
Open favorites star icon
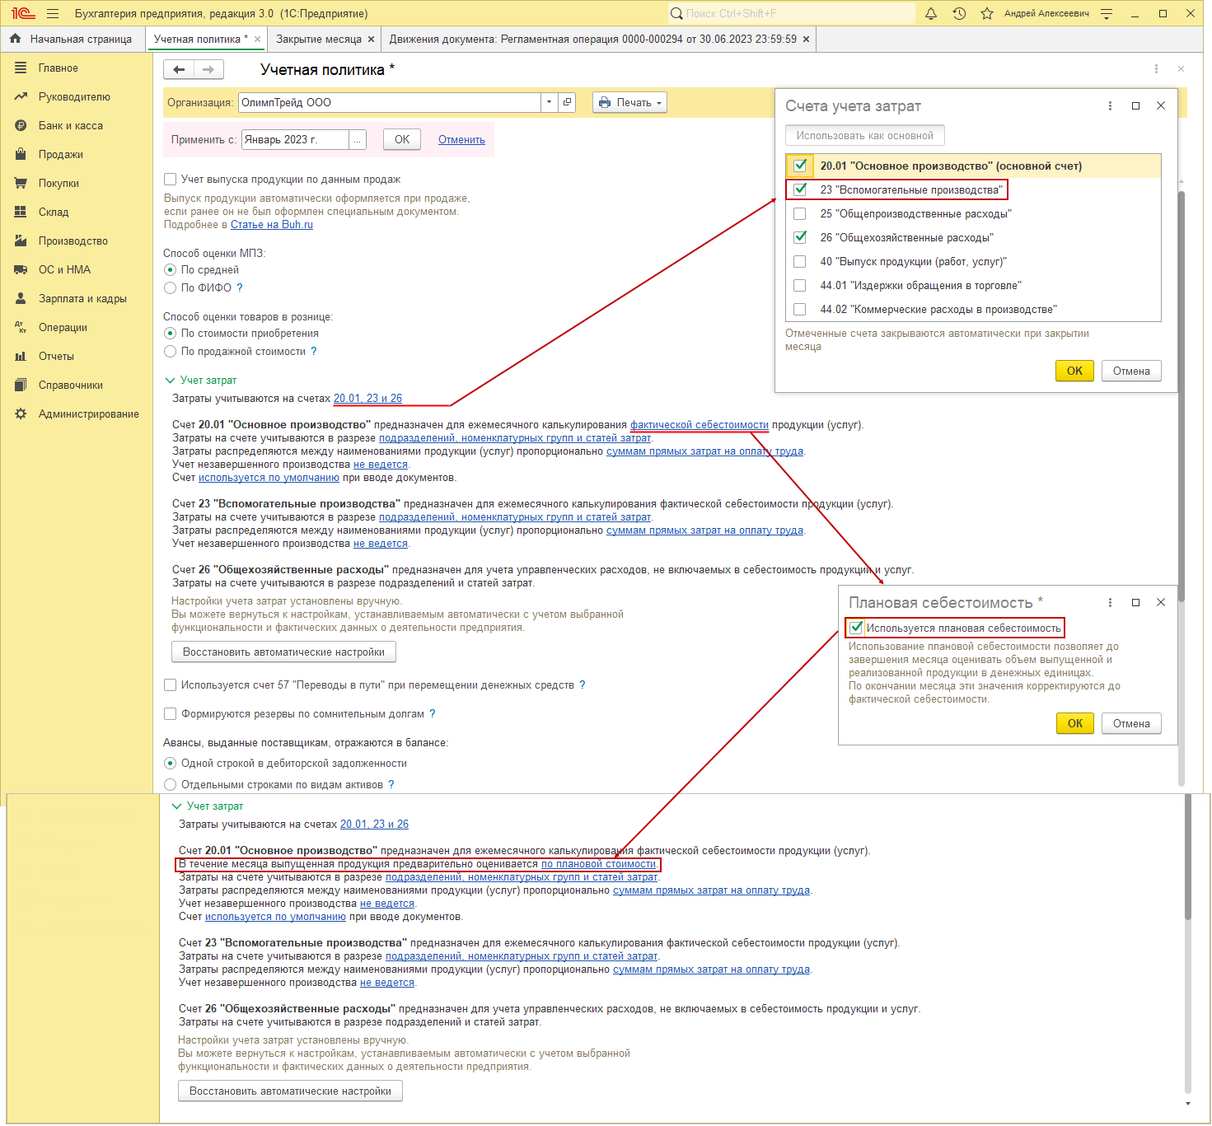point(987,13)
